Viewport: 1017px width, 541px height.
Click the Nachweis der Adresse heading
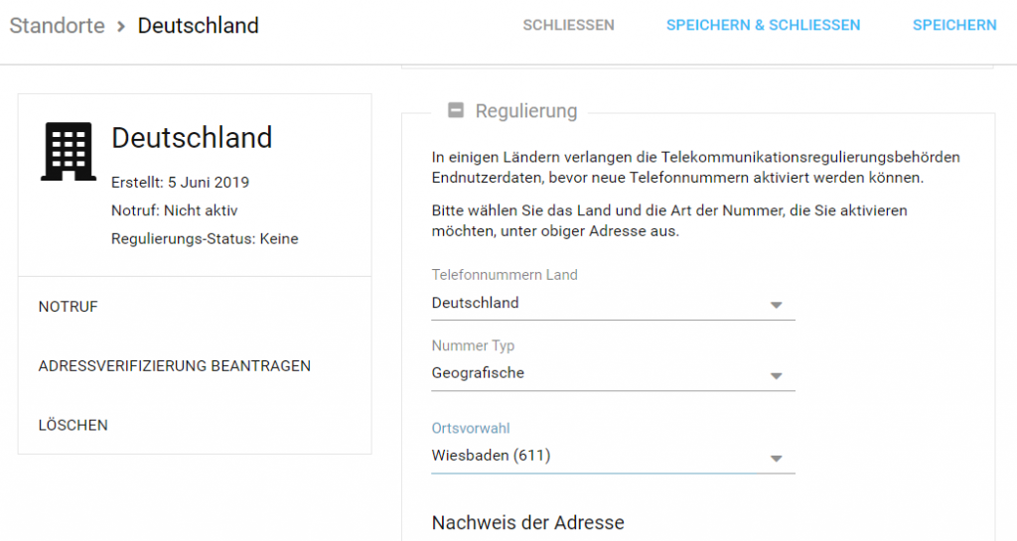click(x=527, y=523)
